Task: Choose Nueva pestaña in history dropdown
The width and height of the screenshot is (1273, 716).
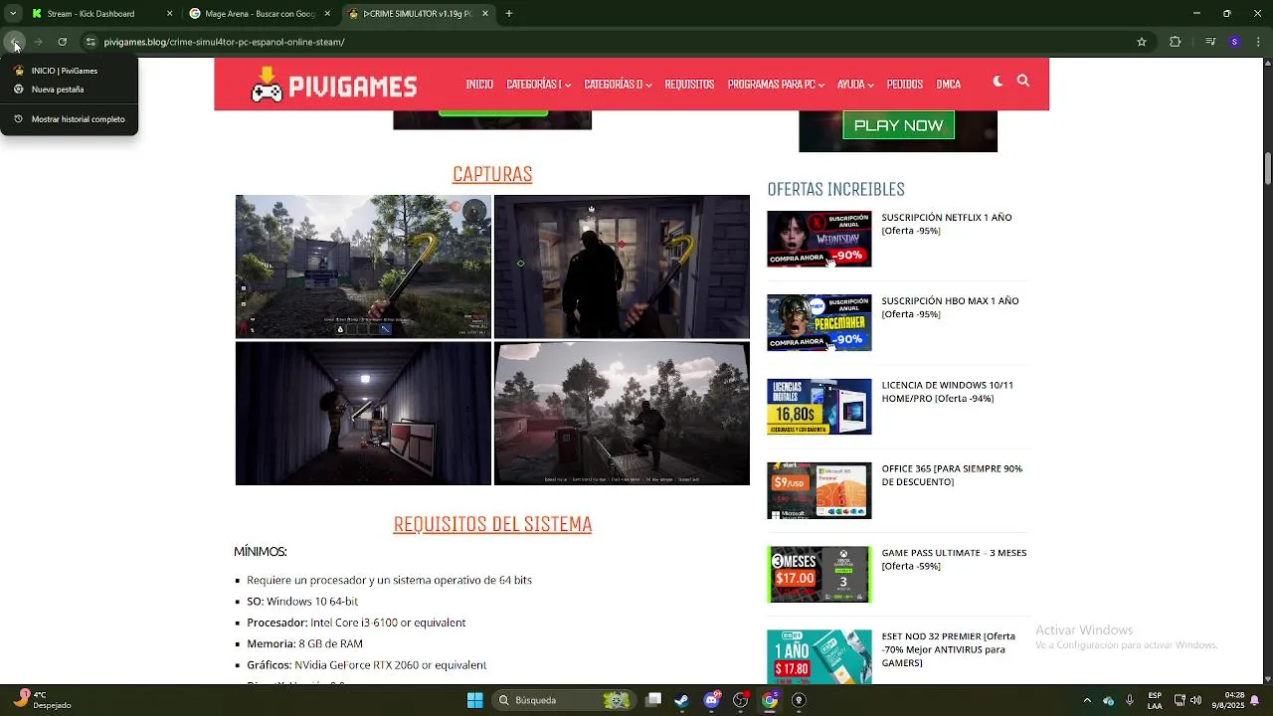Action: 69,89
